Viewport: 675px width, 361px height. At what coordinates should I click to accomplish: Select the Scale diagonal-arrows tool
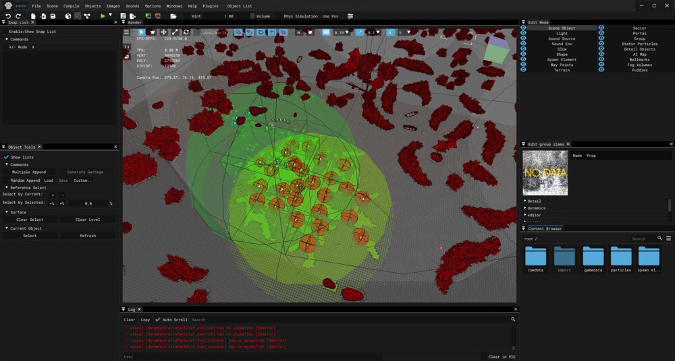click(175, 32)
